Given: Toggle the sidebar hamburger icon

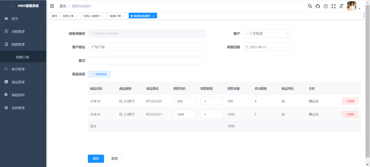Looking at the screenshot, I should pyautogui.click(x=52, y=6).
